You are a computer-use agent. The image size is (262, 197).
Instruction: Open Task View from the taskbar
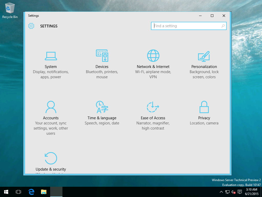click(x=18, y=192)
